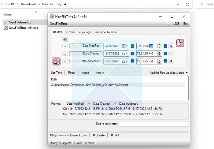Click Downloads in the Explorer breadcrumb
Viewport: 214px width, 149px height.
(28, 4)
